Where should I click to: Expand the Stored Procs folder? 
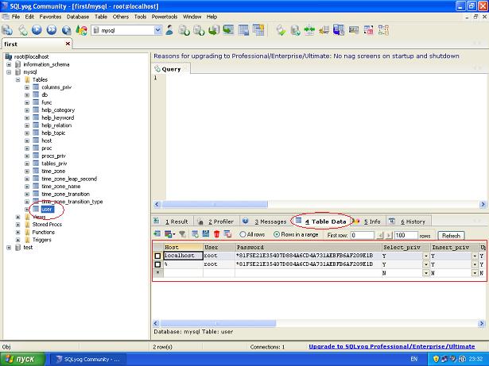tap(18, 224)
